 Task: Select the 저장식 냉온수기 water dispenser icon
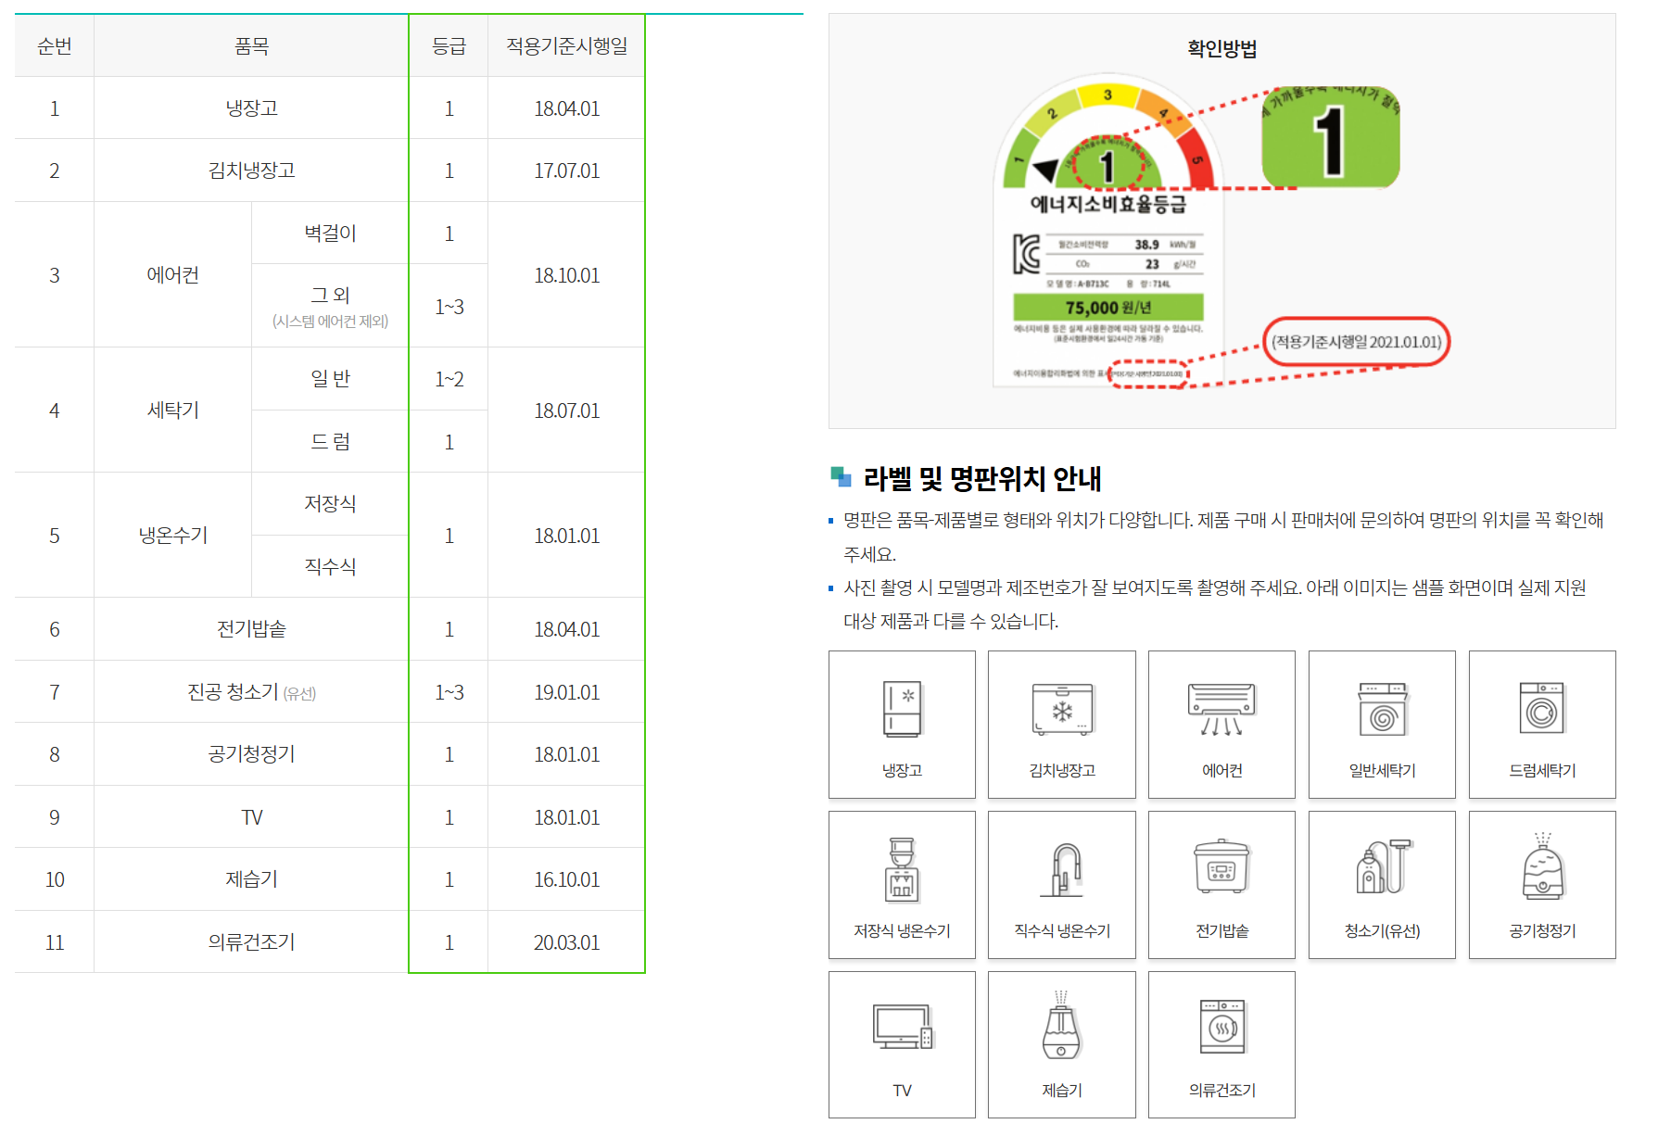902,883
